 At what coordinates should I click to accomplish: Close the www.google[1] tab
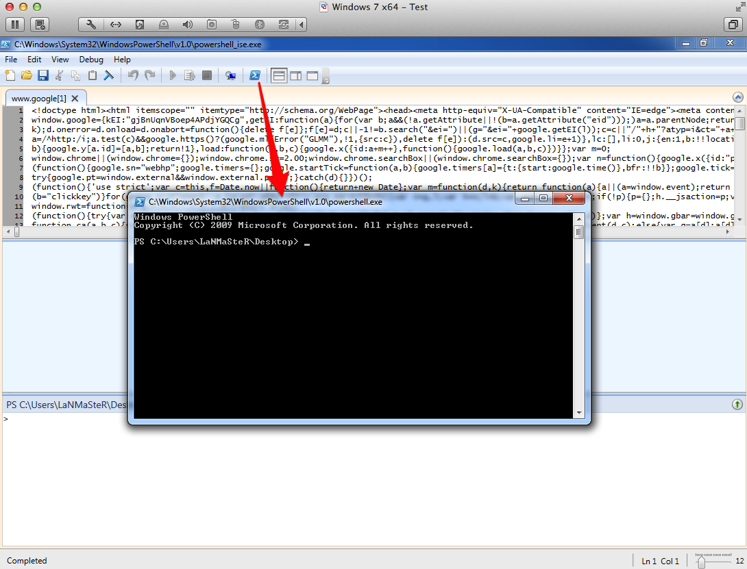[75, 99]
